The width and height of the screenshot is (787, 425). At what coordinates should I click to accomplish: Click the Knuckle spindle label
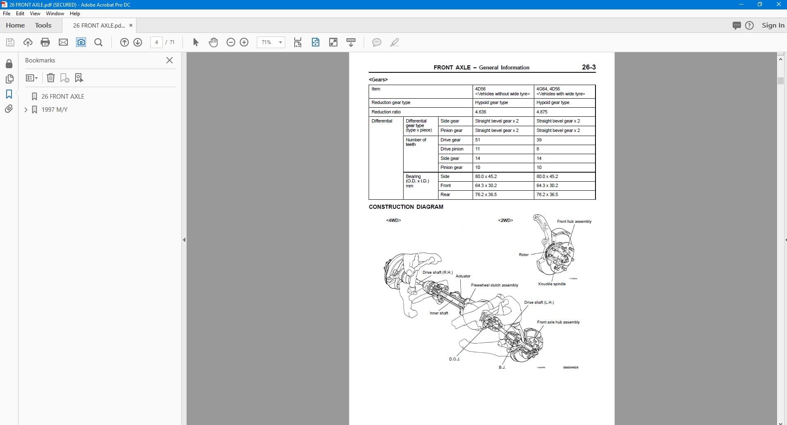(x=552, y=284)
